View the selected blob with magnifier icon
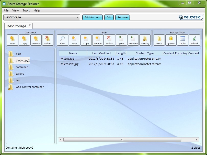Viewport: 207px width, 155px height. (63, 40)
